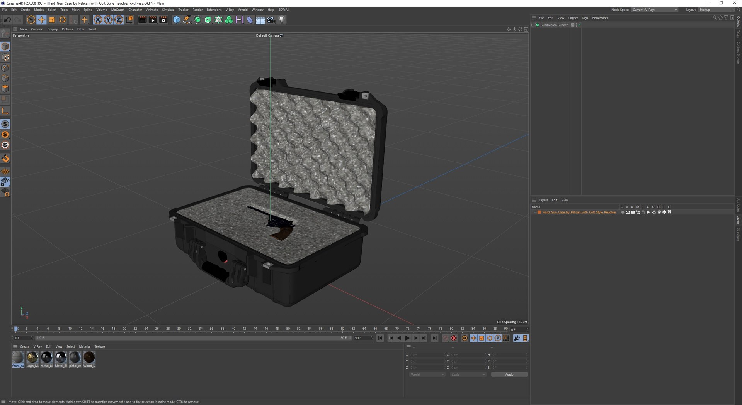Click the Render View clapperboard icon
This screenshot has height=405, width=742.
click(142, 20)
